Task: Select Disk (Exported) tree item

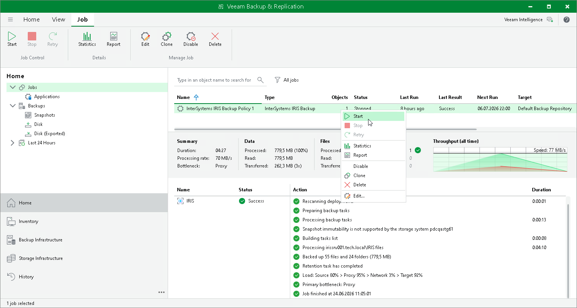Action: [49, 134]
